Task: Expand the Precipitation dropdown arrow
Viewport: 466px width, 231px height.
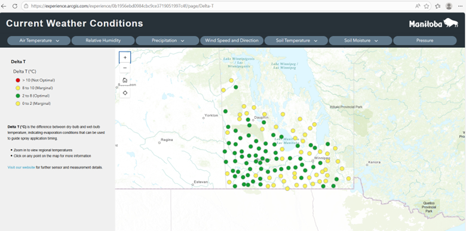Action: (182, 41)
